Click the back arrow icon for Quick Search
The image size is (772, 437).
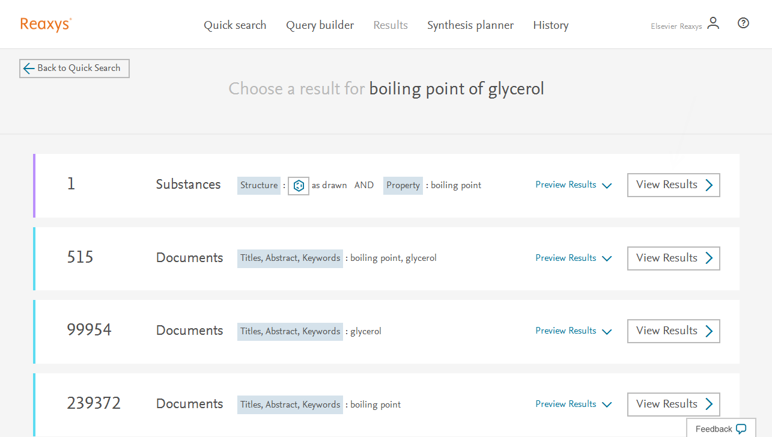coord(28,69)
